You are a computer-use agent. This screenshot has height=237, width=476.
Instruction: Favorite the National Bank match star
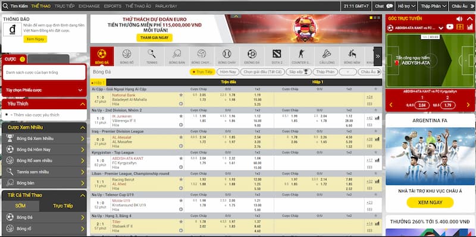[181, 95]
